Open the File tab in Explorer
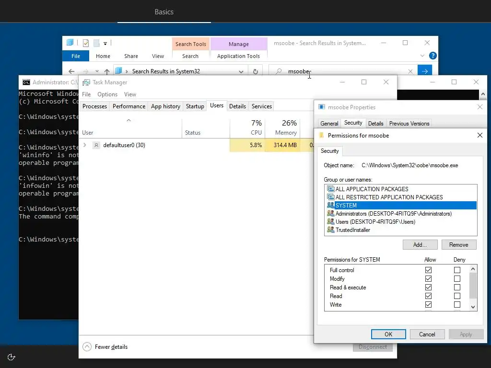The width and height of the screenshot is (491, 368). [76, 56]
